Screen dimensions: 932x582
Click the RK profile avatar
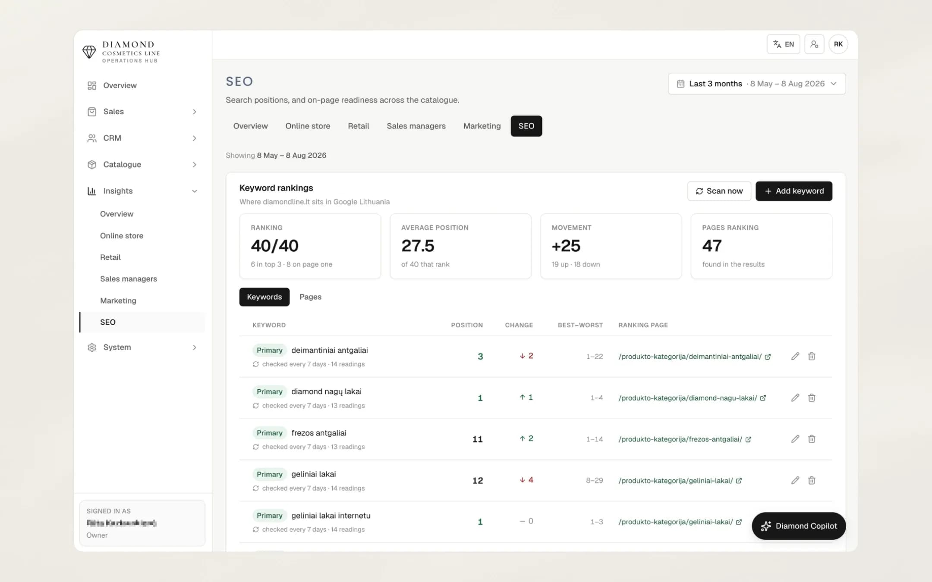click(x=838, y=44)
